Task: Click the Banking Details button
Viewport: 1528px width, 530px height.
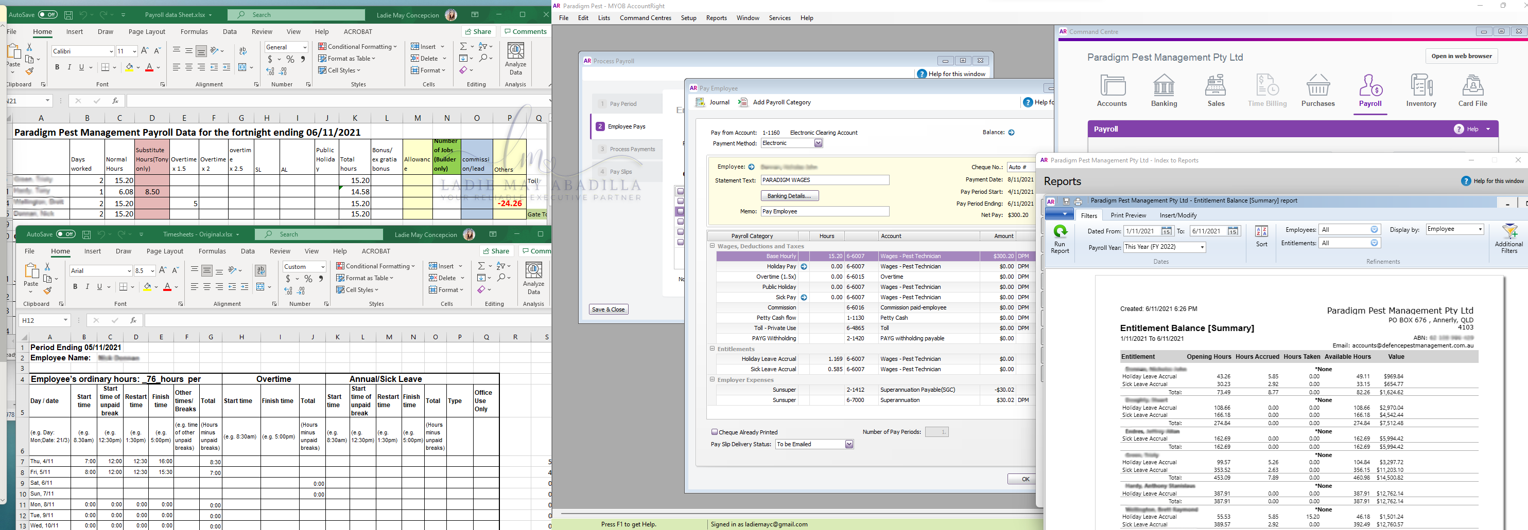Action: (x=790, y=196)
